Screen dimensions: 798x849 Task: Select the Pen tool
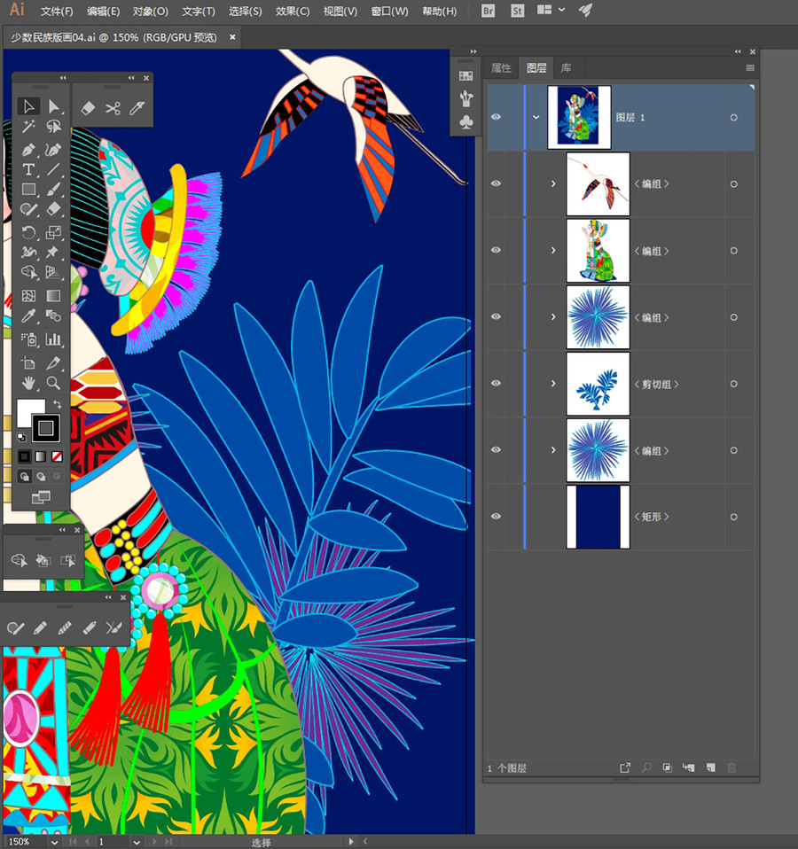point(28,150)
